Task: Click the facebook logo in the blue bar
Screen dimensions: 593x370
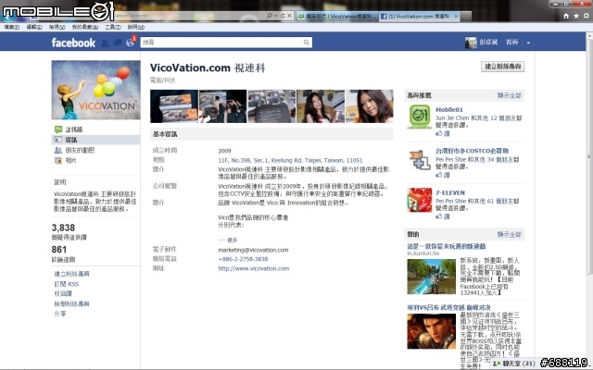Action: (73, 43)
